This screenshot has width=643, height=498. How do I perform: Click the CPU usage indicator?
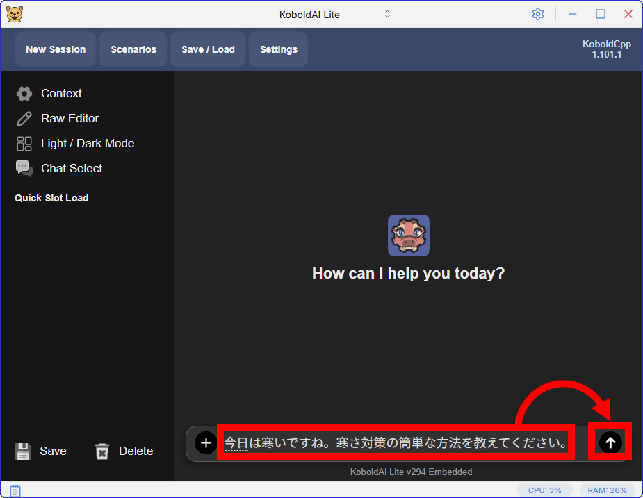[544, 490]
